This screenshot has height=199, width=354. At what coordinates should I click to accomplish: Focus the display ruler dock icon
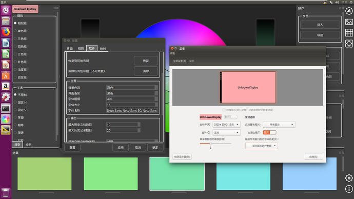[x=6, y=130]
